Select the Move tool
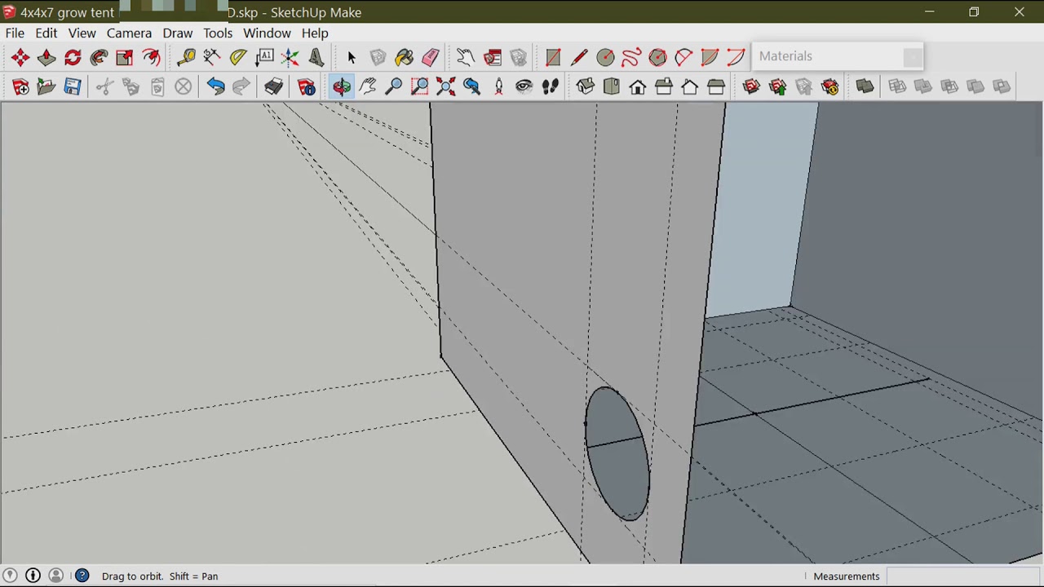Image resolution: width=1044 pixels, height=587 pixels. [x=20, y=57]
